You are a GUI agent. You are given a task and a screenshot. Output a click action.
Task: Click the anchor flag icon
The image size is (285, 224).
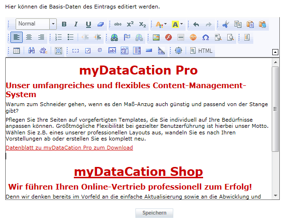coord(127,37)
